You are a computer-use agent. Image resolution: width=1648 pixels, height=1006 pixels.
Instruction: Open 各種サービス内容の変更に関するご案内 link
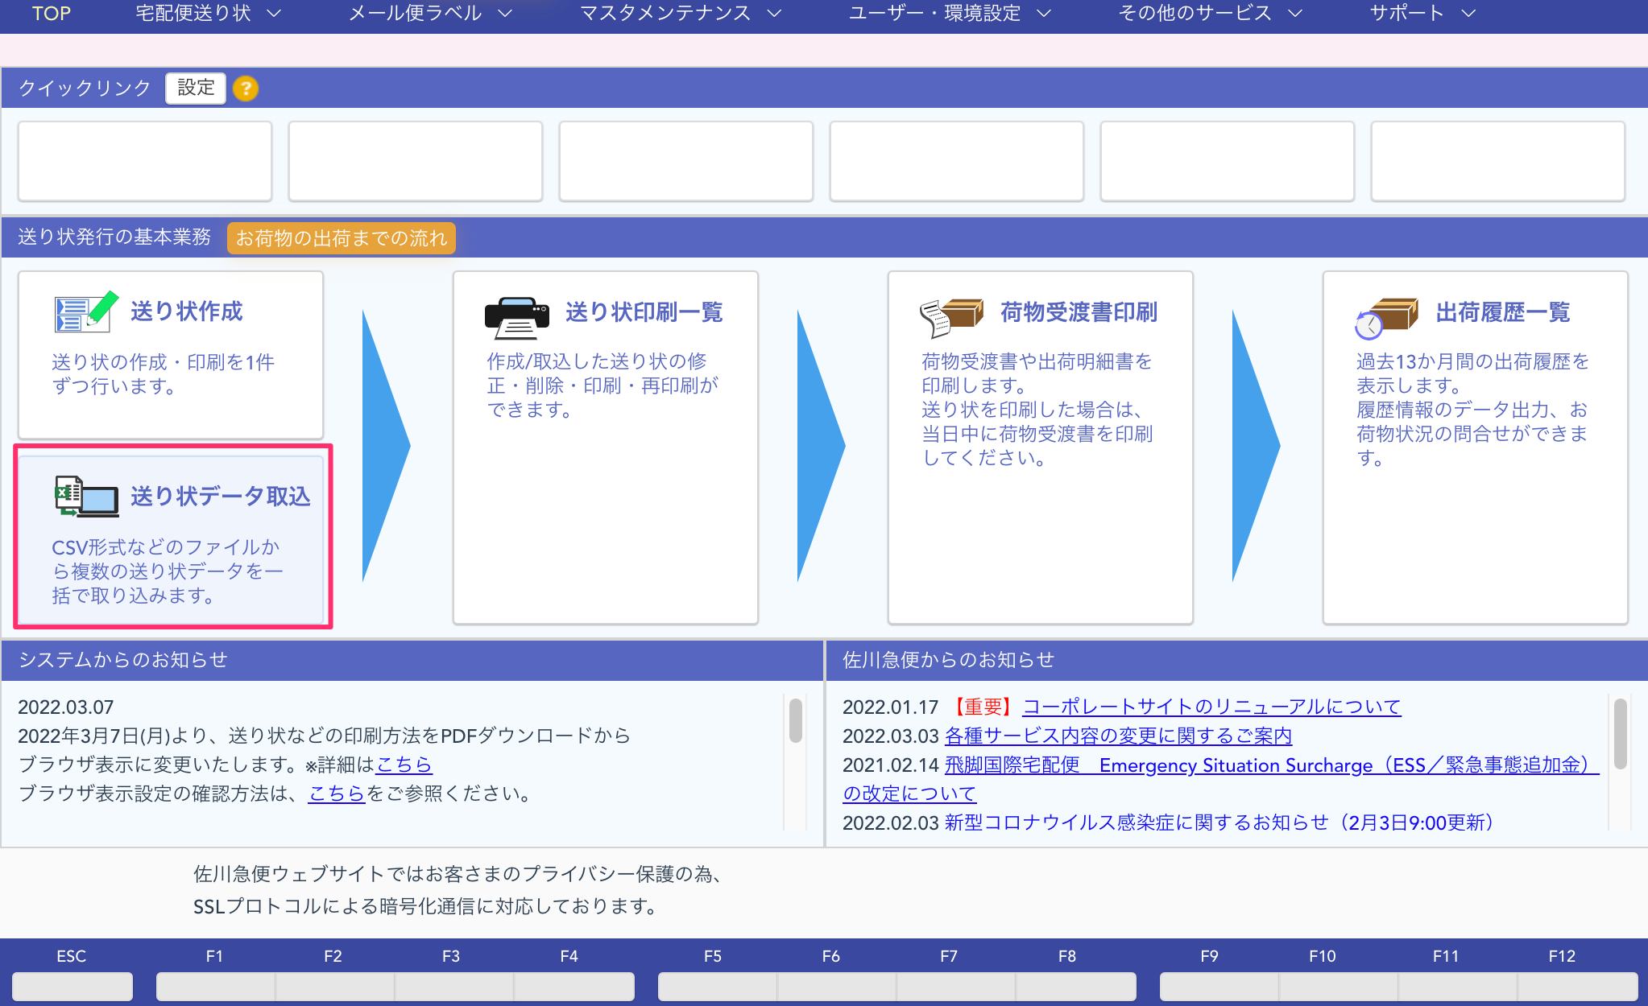1118,736
